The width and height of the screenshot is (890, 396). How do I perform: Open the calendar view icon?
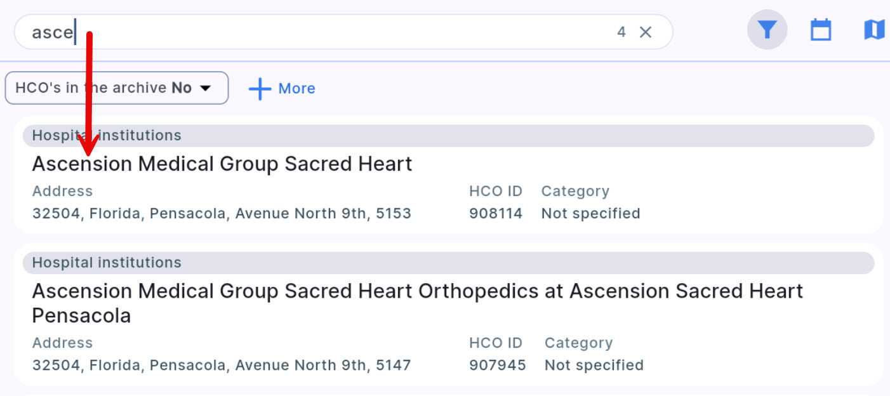click(821, 30)
